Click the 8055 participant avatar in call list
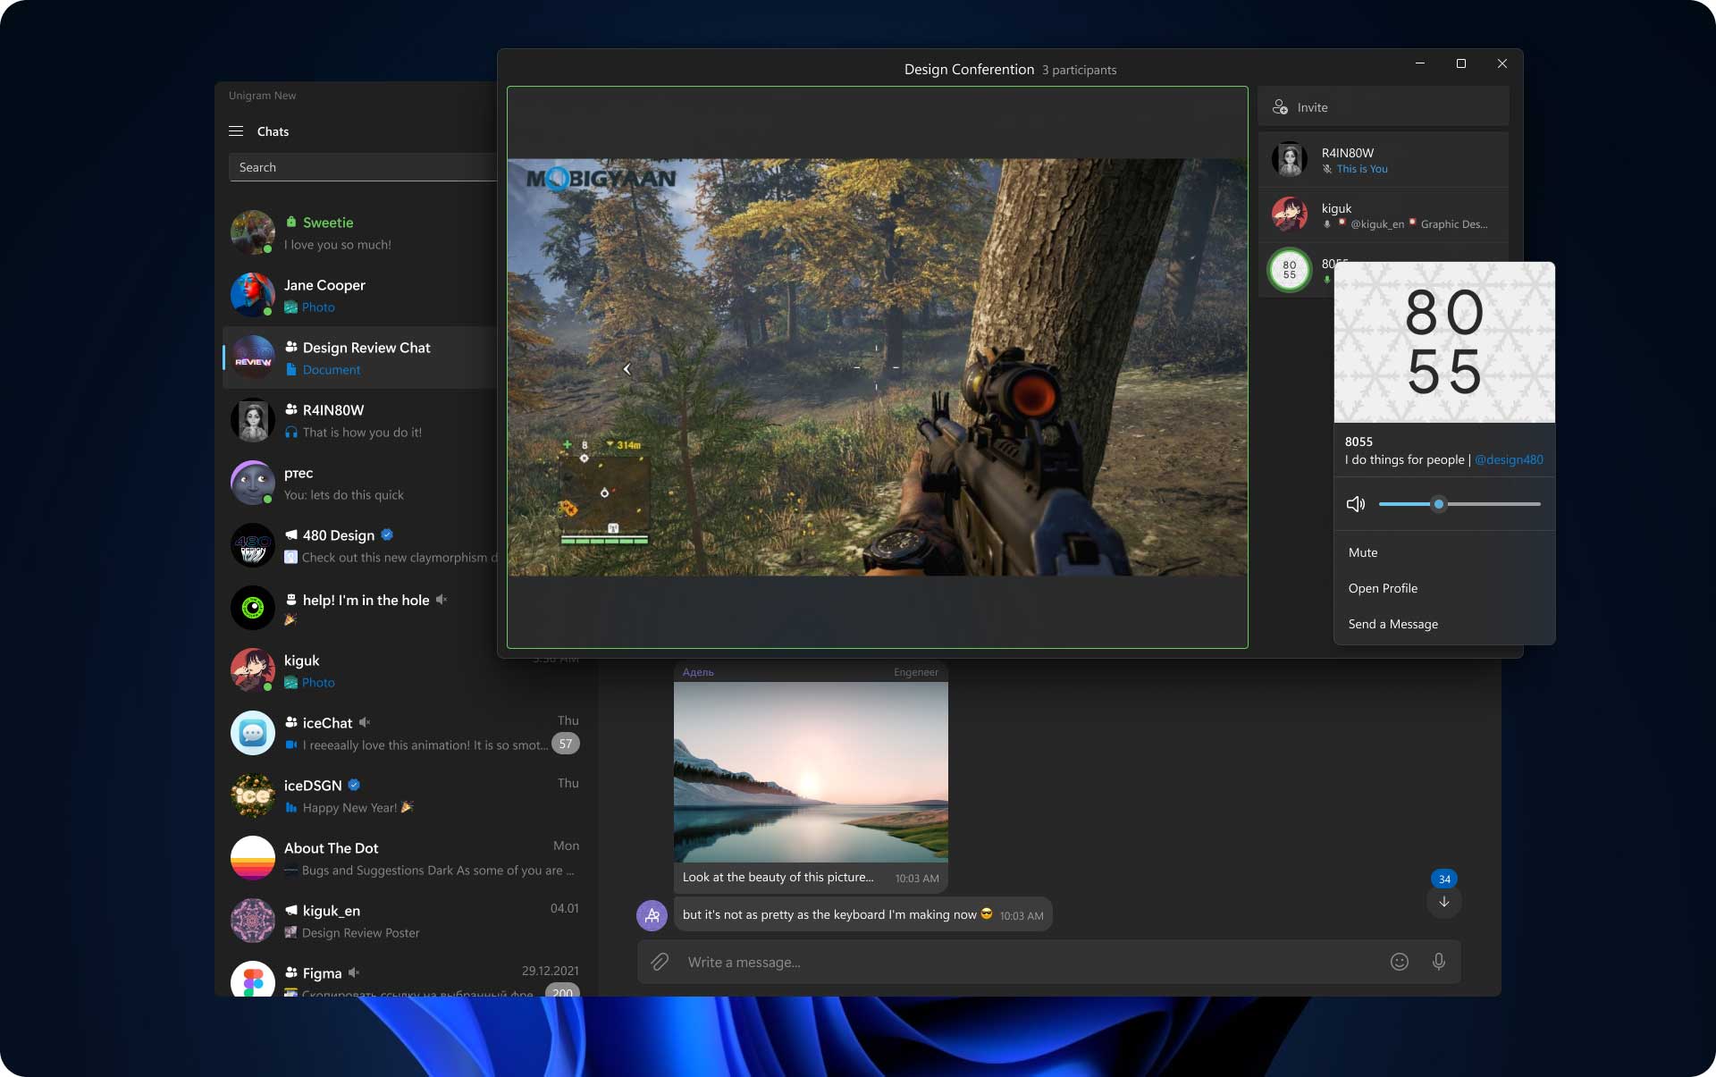The image size is (1716, 1077). pos(1289,269)
